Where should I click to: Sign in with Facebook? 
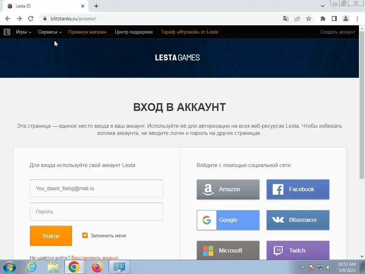click(298, 189)
